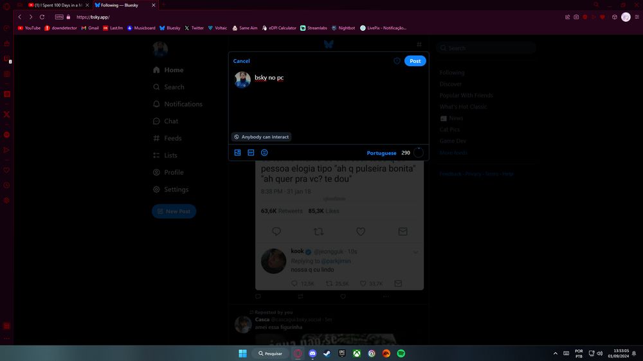Image resolution: width=643 pixels, height=361 pixels.
Task: Click the heart bookmark icon in toolbar
Action: [602, 17]
